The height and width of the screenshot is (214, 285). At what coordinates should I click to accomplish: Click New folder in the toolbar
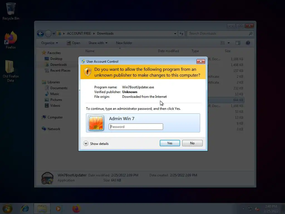(124, 43)
